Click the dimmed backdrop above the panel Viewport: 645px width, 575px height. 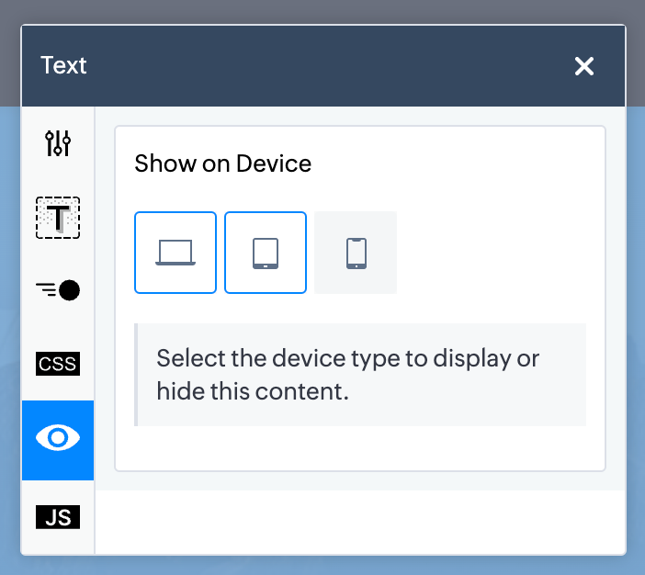tap(322, 11)
